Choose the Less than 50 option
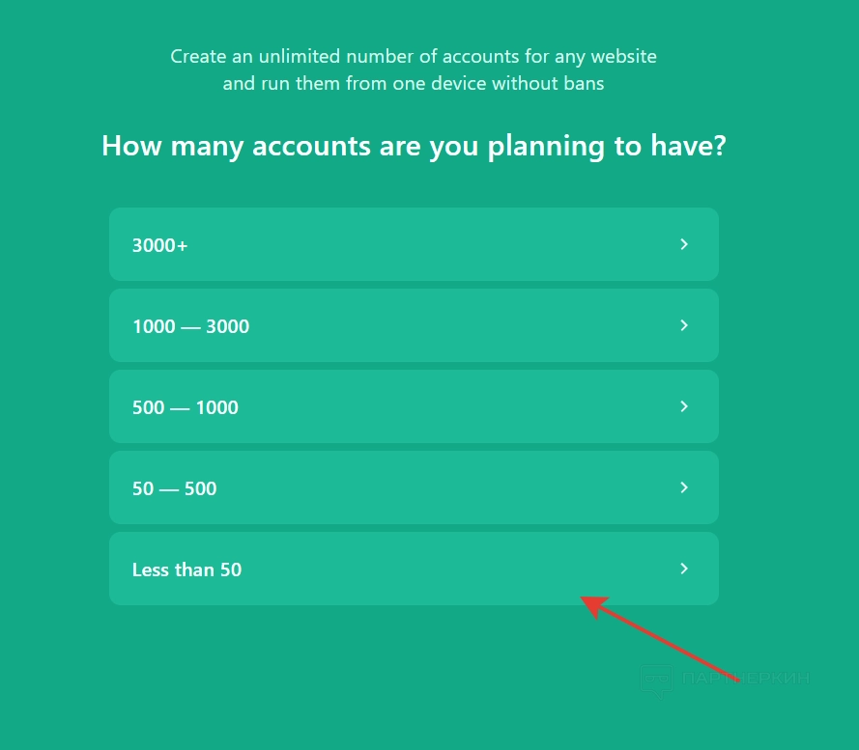Viewport: 859px width, 750px height. [414, 569]
